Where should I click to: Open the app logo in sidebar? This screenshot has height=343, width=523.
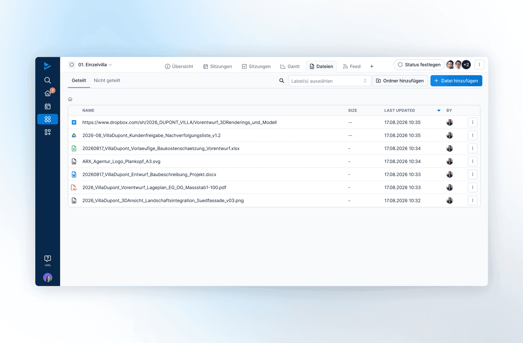coord(47,66)
